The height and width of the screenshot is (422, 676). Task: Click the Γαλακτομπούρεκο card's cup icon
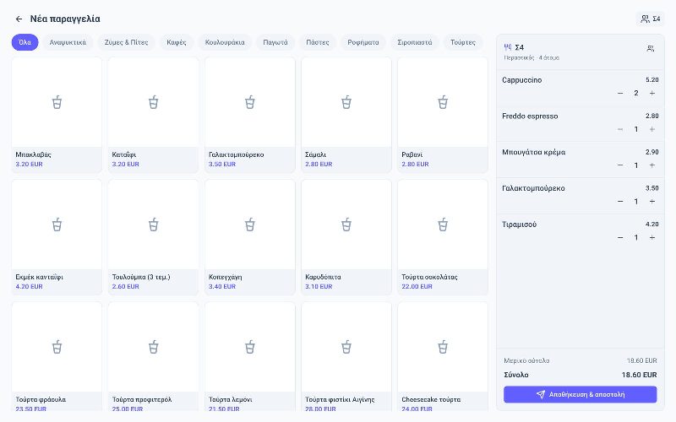pyautogui.click(x=250, y=102)
